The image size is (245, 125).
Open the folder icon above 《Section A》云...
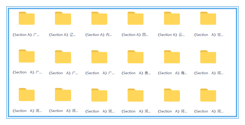coord(172,18)
